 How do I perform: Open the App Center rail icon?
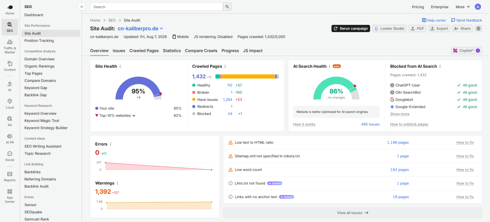[x=10, y=195]
